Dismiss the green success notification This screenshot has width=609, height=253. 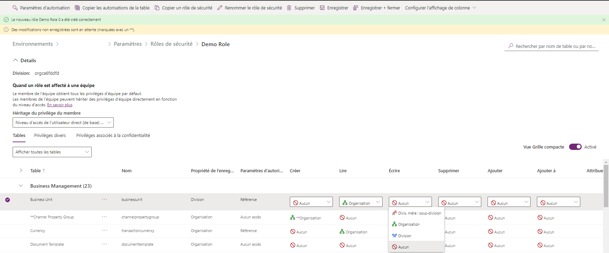coord(604,20)
